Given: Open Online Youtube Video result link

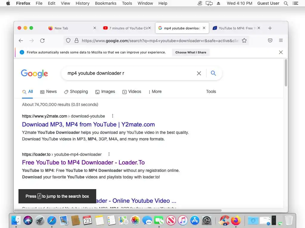Looking at the screenshot, I should coord(136,201).
